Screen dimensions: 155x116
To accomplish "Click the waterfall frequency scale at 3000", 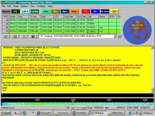I will pyautogui.click(x=109, y=100).
